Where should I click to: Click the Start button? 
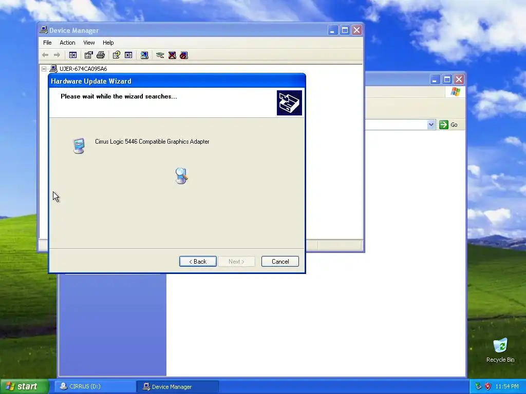point(24,386)
